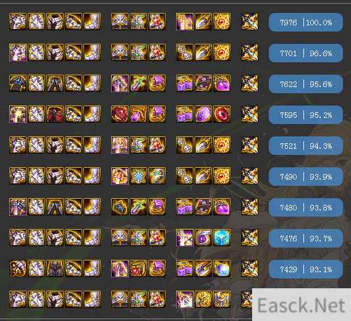Select the red circular earring icon
Image resolution: width=351 pixels, height=321 pixels.
222,114
